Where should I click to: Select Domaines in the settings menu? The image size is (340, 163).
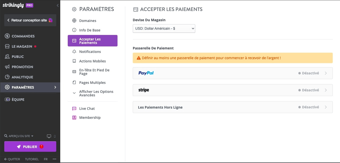pos(87,20)
